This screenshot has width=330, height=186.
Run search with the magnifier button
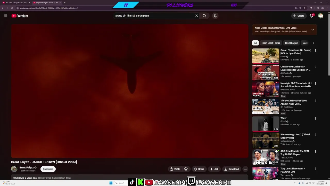point(204,16)
